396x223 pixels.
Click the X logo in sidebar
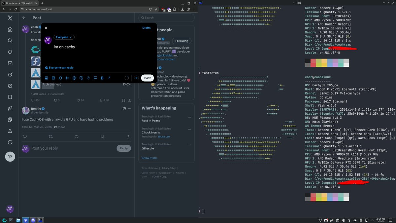coord(10,18)
